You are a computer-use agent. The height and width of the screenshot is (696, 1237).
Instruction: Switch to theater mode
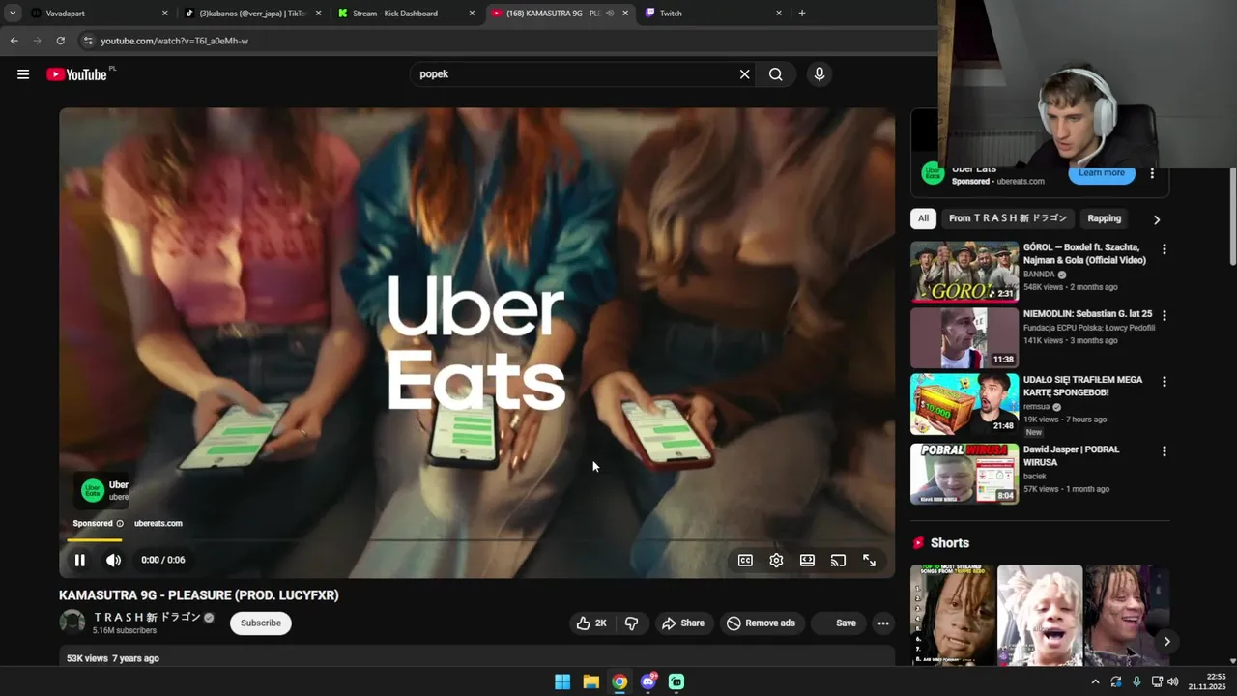(807, 560)
